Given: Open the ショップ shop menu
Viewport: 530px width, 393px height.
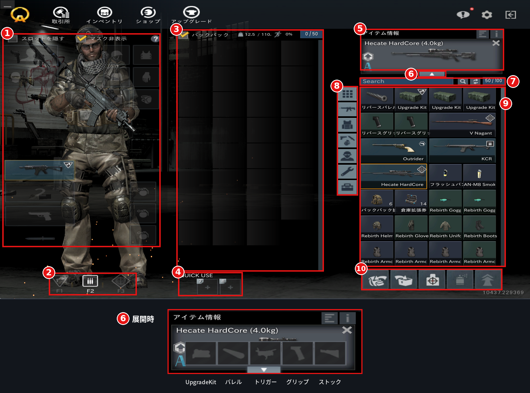Looking at the screenshot, I should [148, 15].
